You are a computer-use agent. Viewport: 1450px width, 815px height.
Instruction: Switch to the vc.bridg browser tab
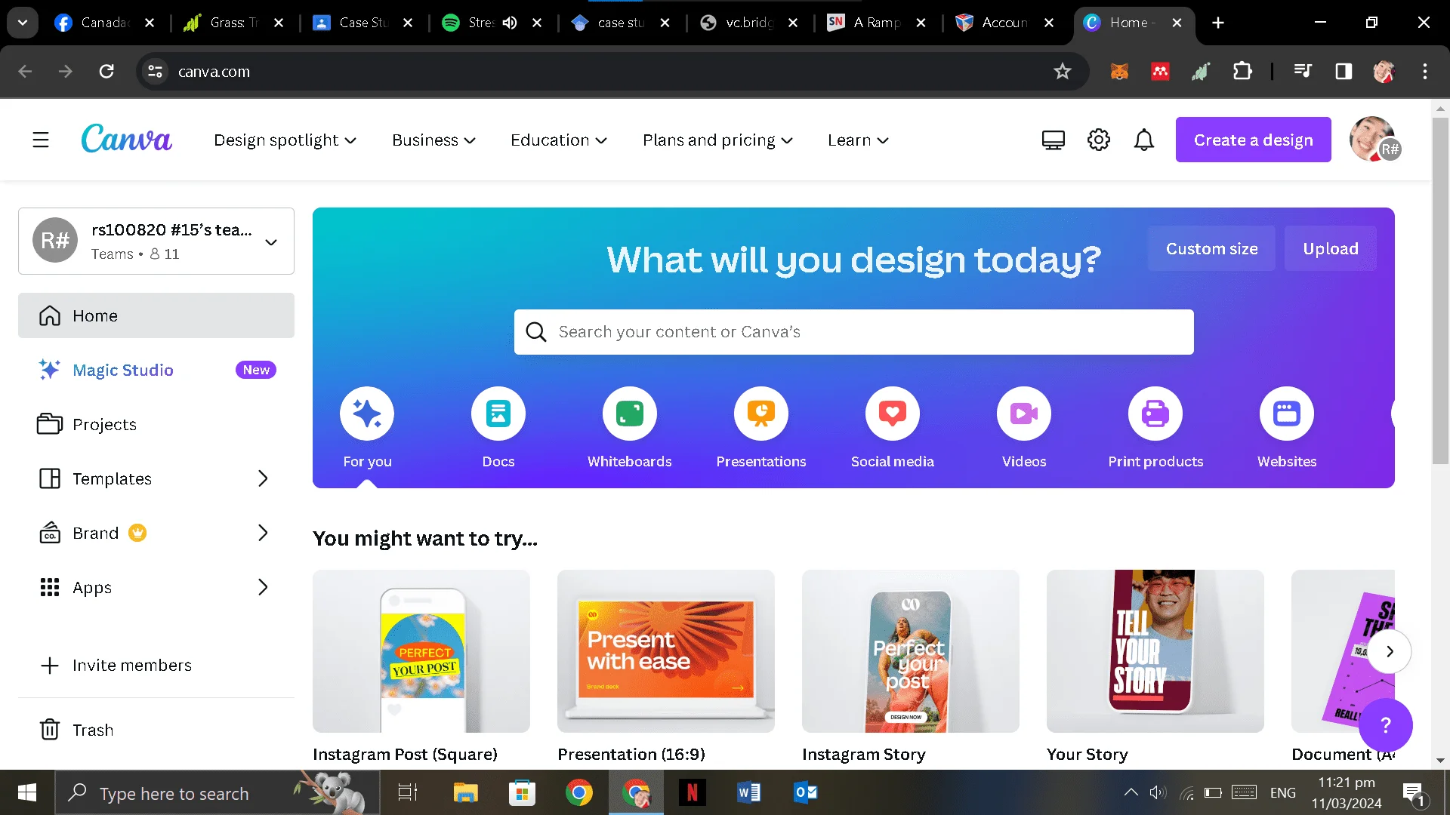[749, 23]
